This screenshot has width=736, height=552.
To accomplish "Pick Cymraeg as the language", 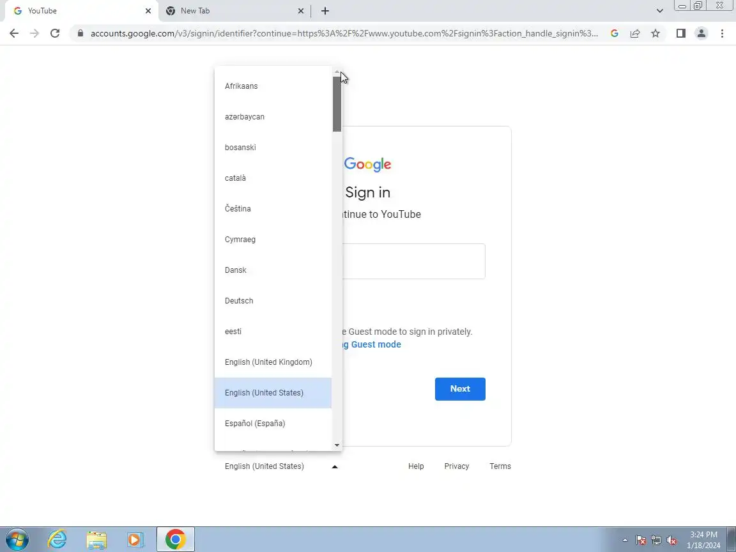I will (273, 240).
